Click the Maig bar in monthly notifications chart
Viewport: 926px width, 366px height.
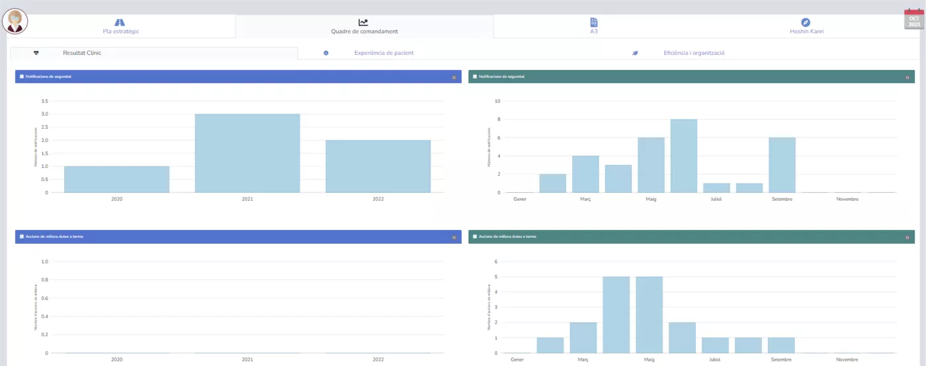(651, 165)
